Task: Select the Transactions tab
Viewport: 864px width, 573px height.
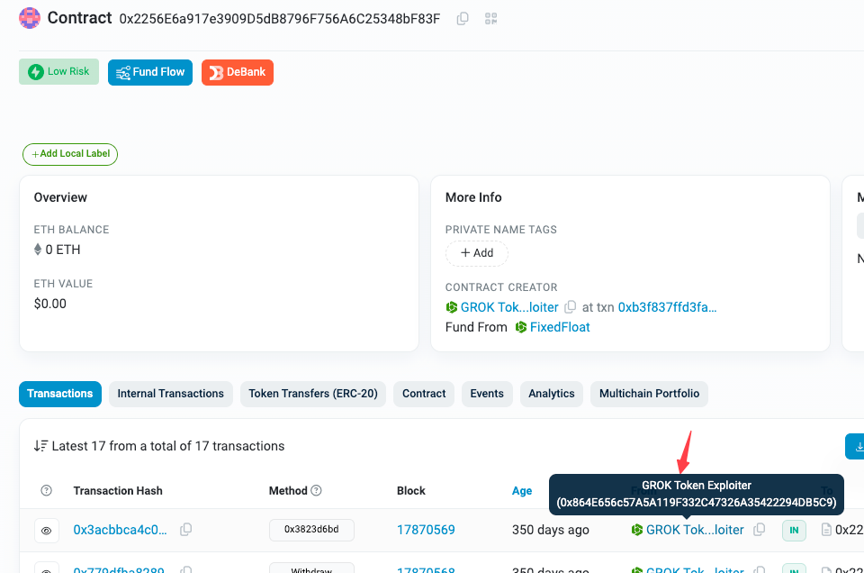Action: pos(60,394)
